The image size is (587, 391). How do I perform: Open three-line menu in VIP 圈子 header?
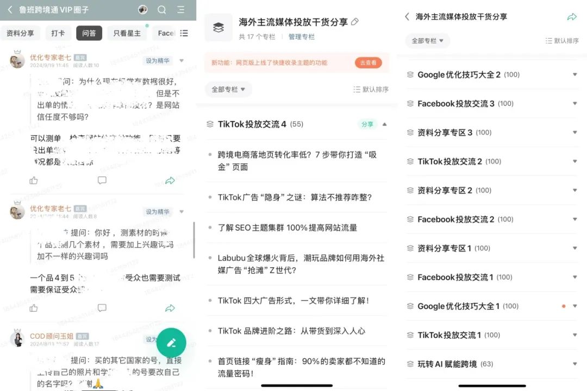click(x=181, y=10)
